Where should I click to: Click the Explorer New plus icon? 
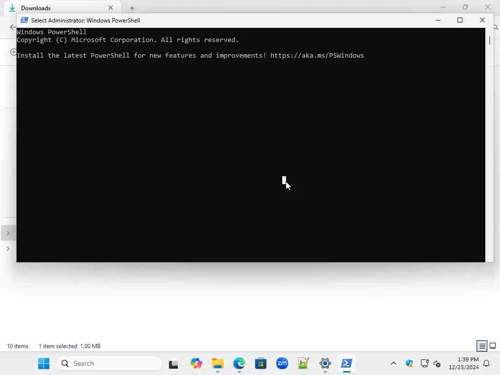pyautogui.click(x=13, y=52)
